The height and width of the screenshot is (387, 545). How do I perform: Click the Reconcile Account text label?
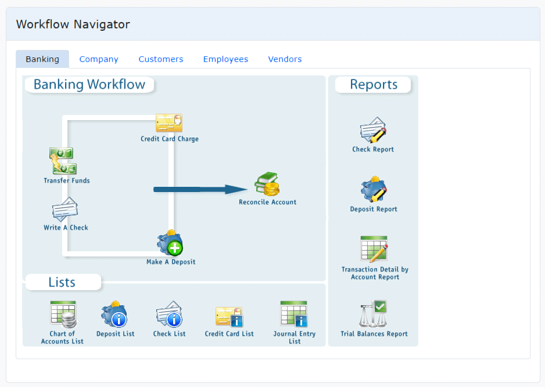tap(267, 202)
